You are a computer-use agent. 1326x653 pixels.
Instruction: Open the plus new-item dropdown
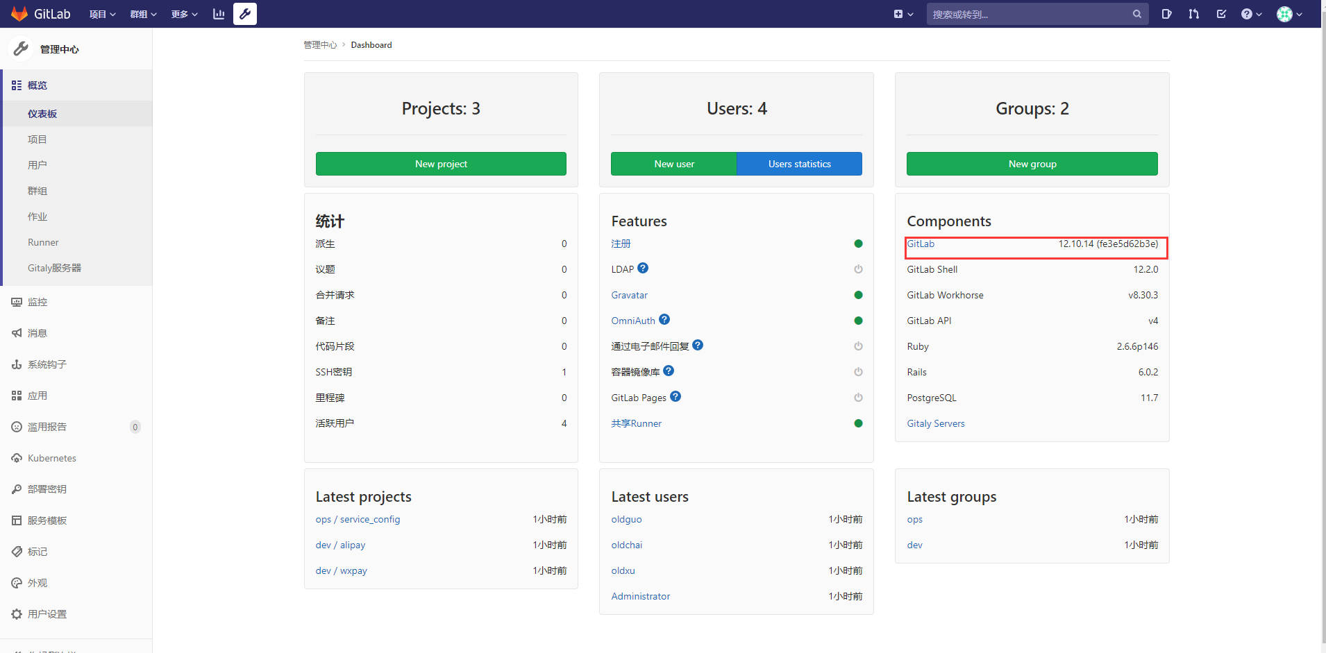click(903, 13)
